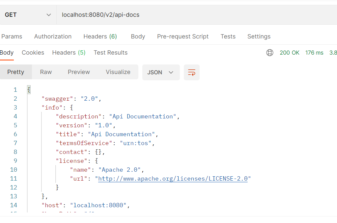Switch to the Tests tab
Screen dimensions: 337x223
click(x=228, y=37)
